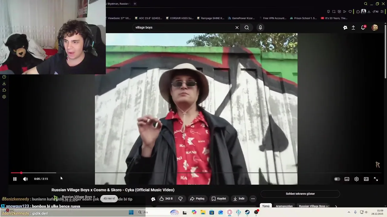Switch to theater mode view
This screenshot has height=217, width=387.
pyautogui.click(x=366, y=179)
